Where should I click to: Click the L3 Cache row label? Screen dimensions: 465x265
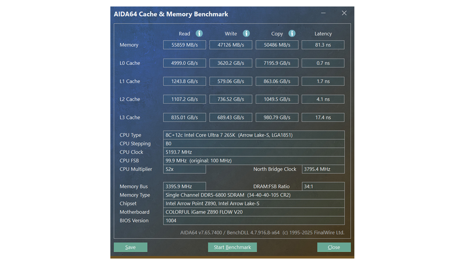tap(130, 117)
